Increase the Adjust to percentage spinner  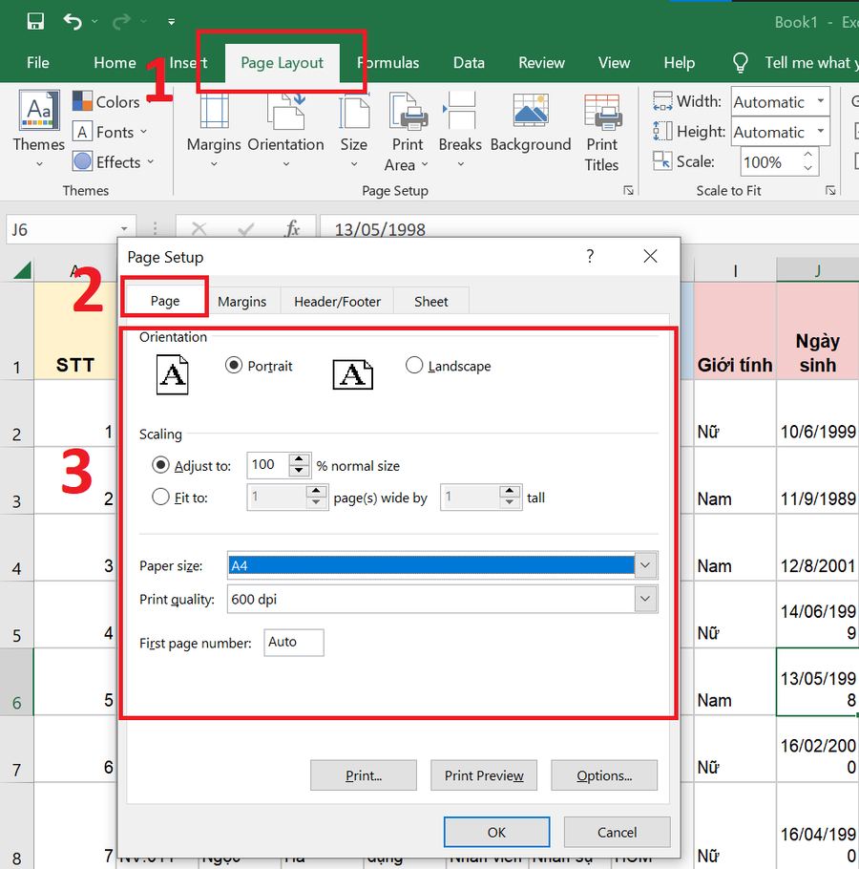click(300, 460)
